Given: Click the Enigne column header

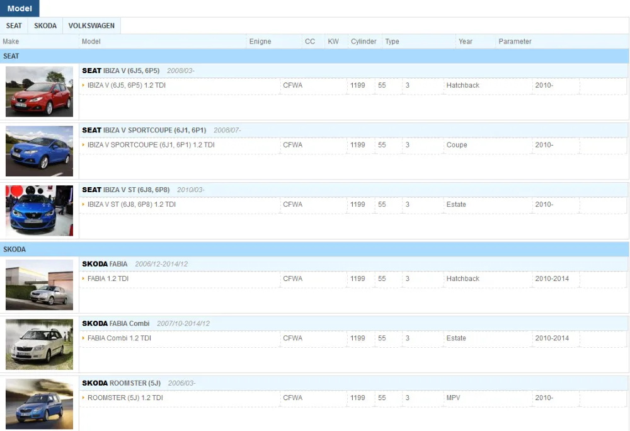Looking at the screenshot, I should point(260,42).
